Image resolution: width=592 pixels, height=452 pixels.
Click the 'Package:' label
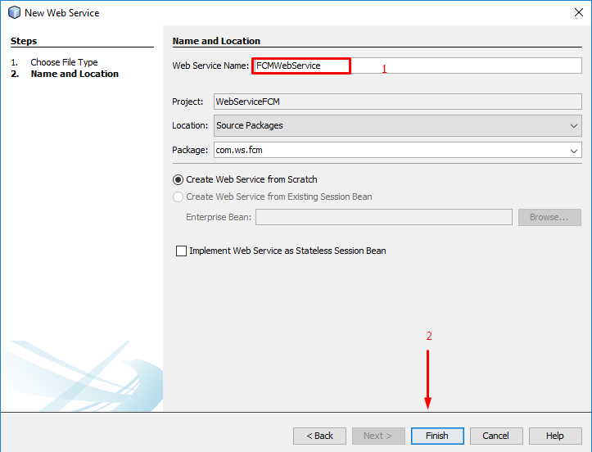click(x=190, y=151)
